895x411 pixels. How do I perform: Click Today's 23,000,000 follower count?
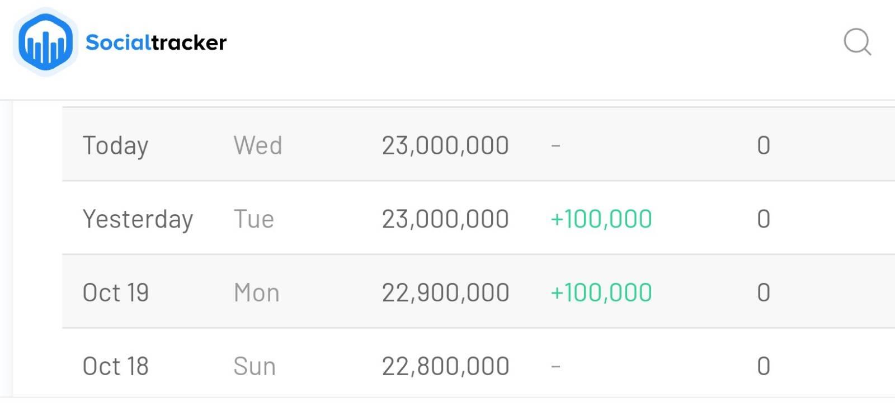pos(445,146)
